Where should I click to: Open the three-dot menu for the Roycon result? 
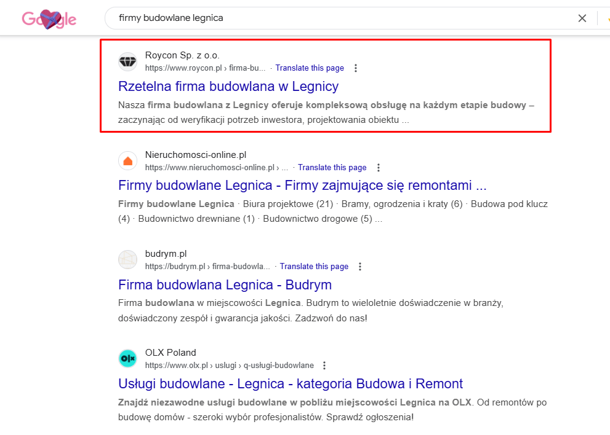click(x=356, y=68)
